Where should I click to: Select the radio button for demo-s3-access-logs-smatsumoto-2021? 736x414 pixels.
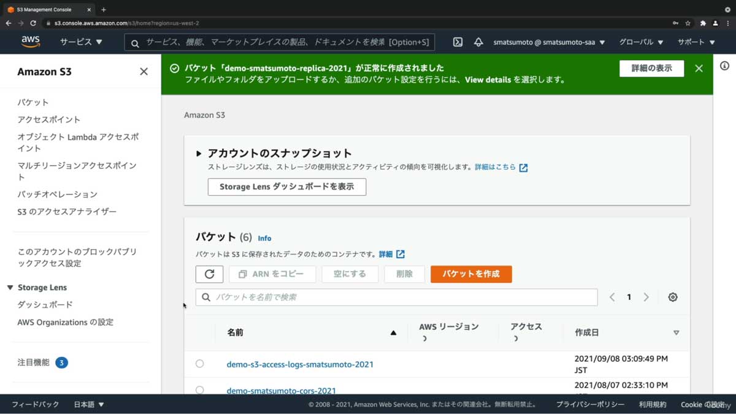tap(199, 363)
